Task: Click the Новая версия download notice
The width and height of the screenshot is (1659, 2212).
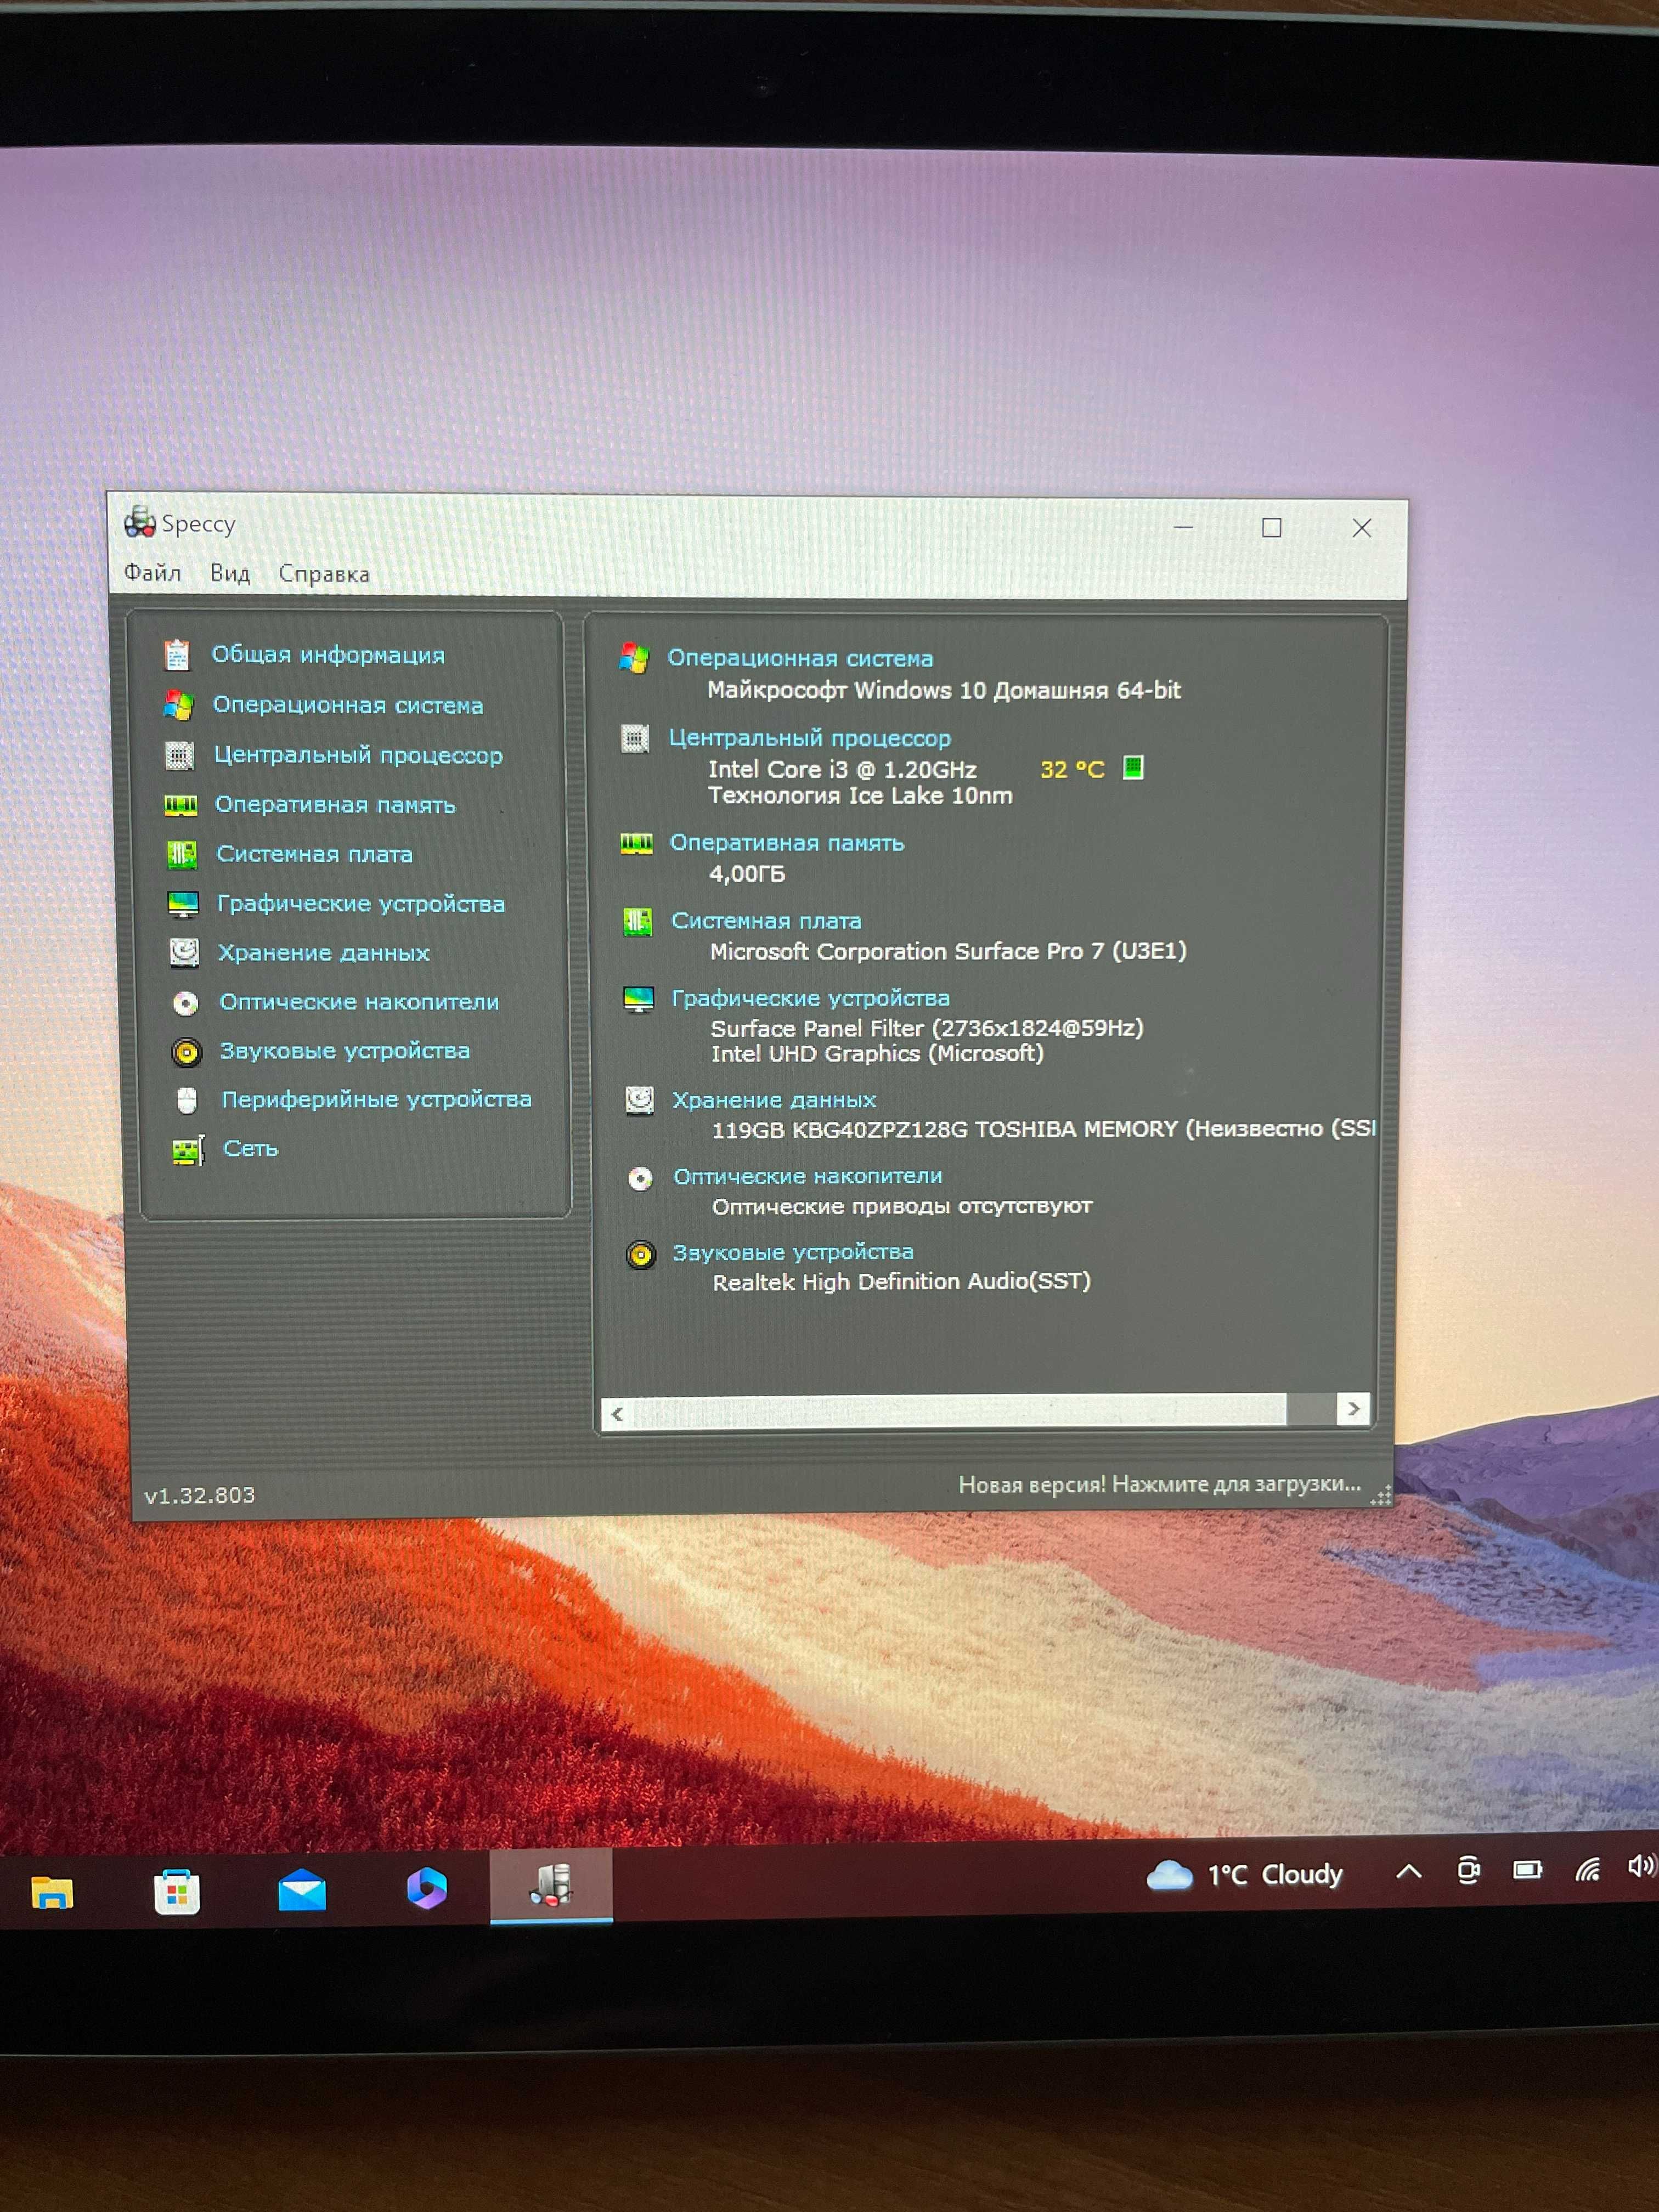Action: tap(1160, 1484)
